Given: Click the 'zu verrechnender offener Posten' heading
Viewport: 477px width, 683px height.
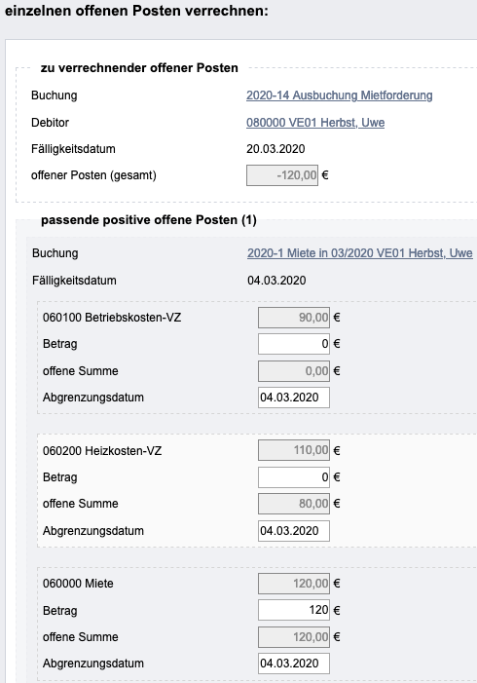Looking at the screenshot, I should (139, 68).
